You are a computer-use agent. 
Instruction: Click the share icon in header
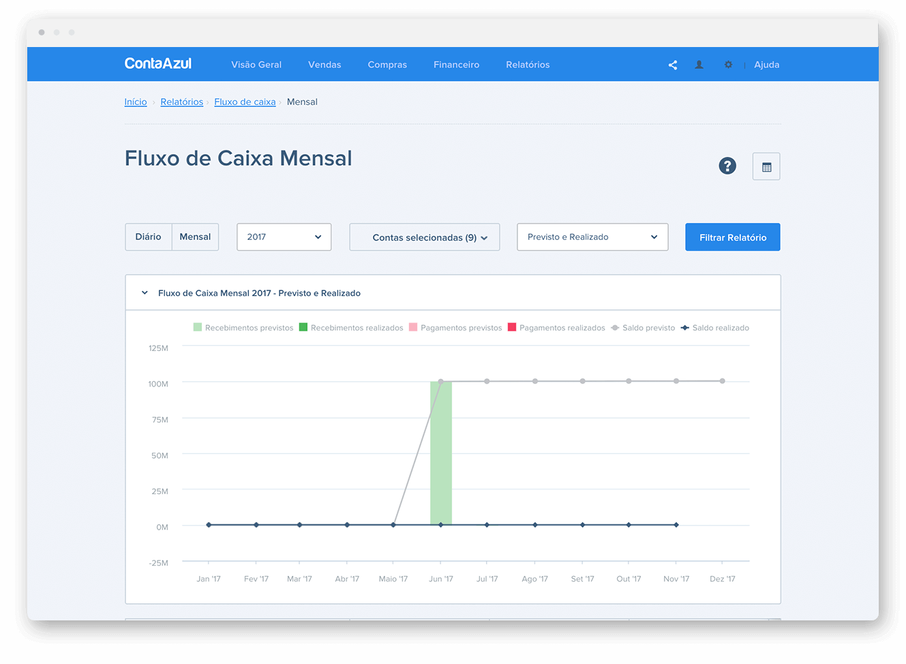coord(673,65)
